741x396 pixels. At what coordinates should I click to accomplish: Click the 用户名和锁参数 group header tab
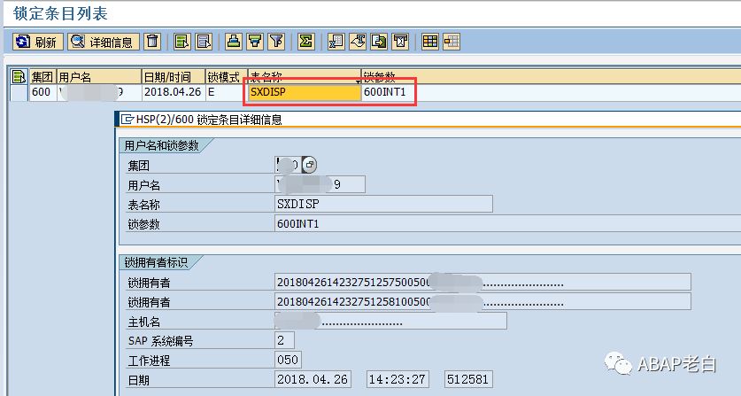pyautogui.click(x=162, y=145)
